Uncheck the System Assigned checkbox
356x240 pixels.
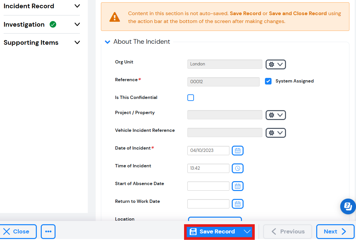[268, 81]
